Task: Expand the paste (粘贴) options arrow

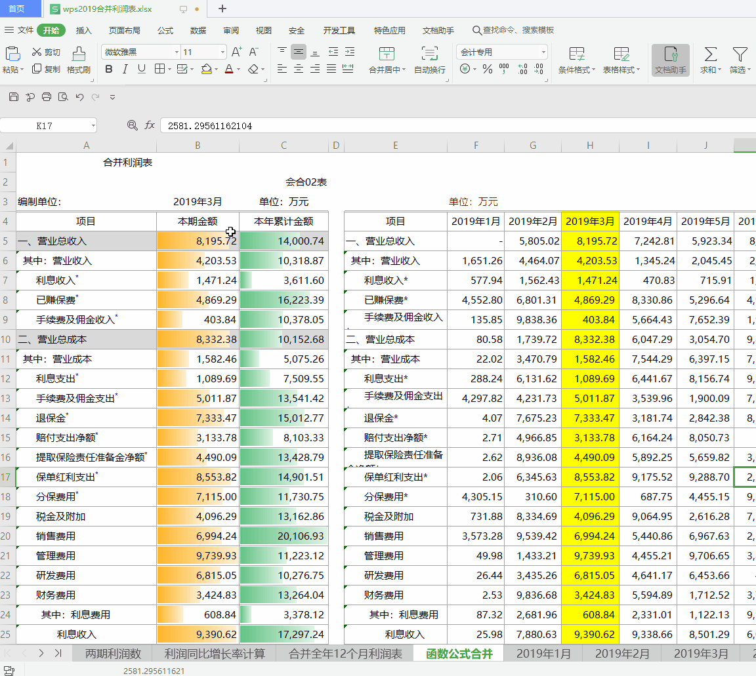Action: 22,70
